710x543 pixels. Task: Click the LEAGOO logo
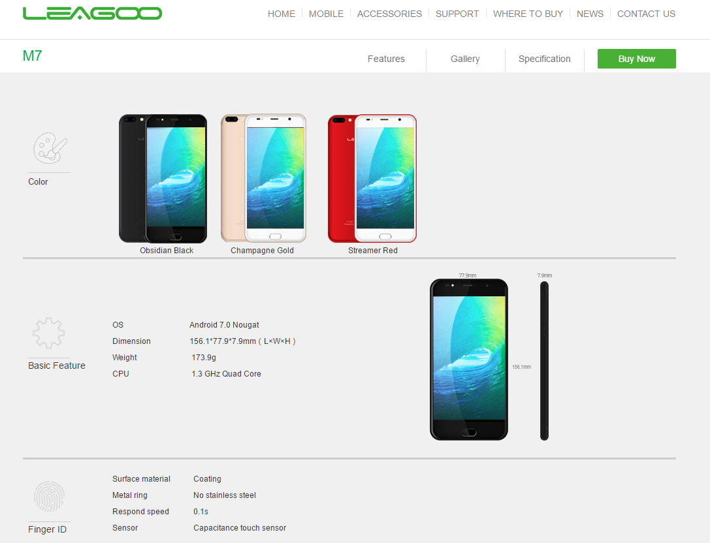click(x=92, y=13)
